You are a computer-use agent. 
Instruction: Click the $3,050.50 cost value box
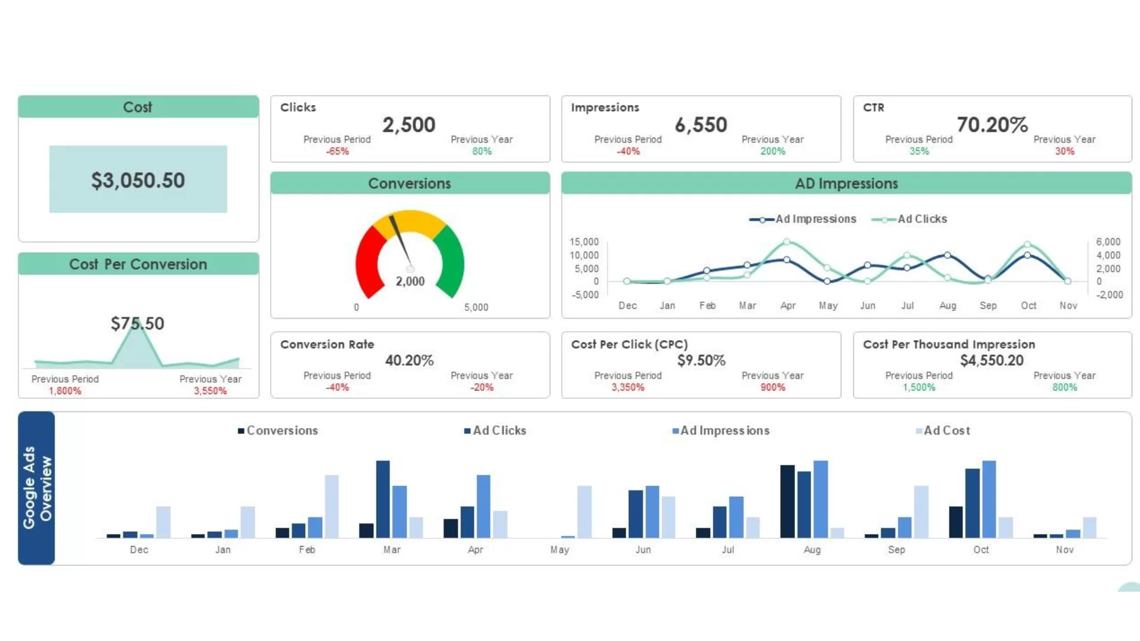click(138, 179)
